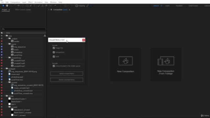This screenshot has height=118, width=210.
Task: Open the Composition menu
Action: [15, 2]
